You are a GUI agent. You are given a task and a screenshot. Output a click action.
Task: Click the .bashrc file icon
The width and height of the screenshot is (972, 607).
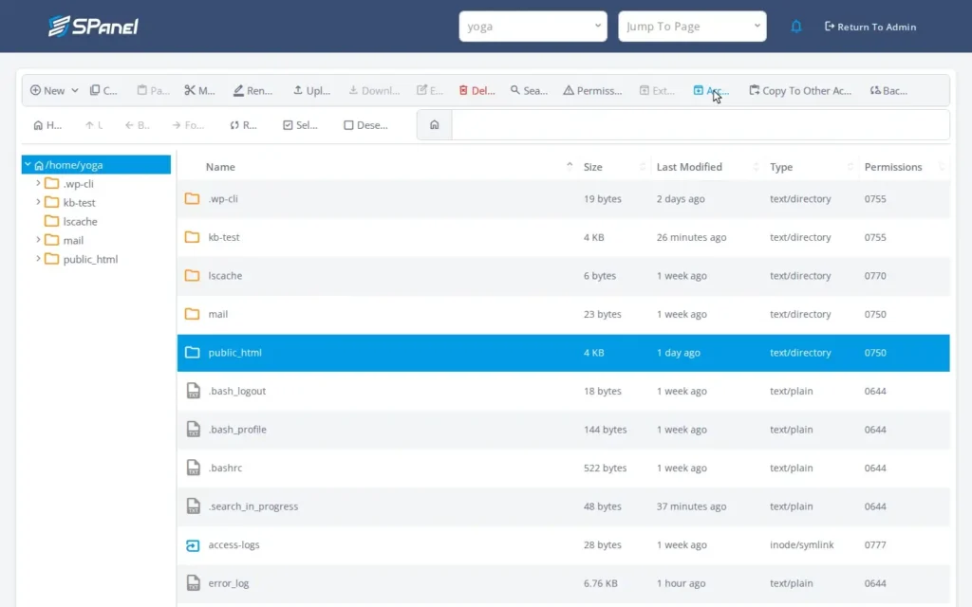click(x=194, y=467)
